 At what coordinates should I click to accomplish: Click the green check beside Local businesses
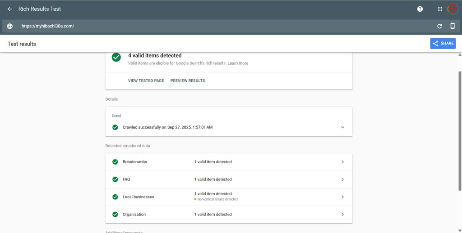click(x=115, y=197)
